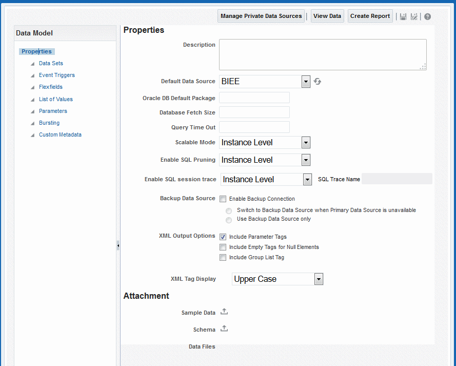
Task: Click the Create Report button
Action: click(370, 16)
